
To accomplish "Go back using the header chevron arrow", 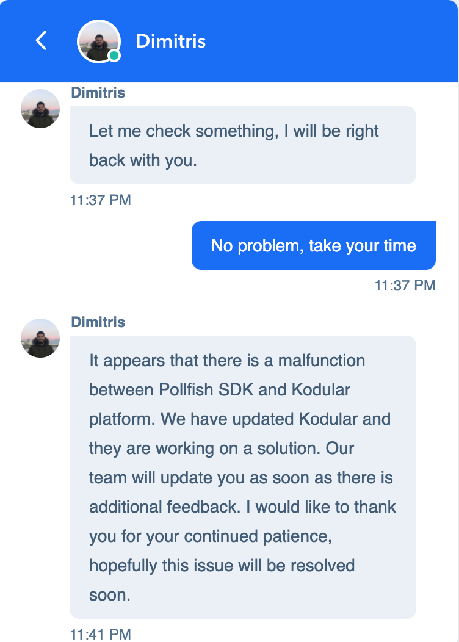I will (41, 41).
